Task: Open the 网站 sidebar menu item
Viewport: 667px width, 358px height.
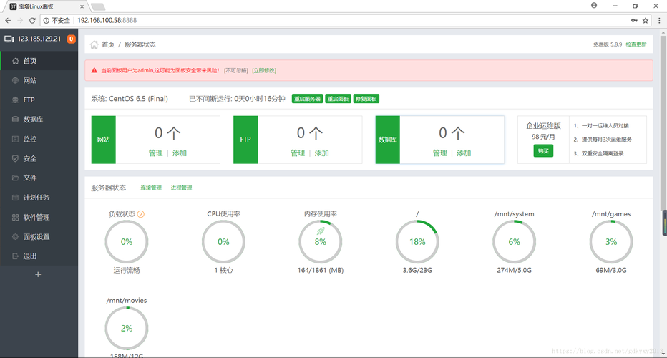Action: click(x=29, y=81)
